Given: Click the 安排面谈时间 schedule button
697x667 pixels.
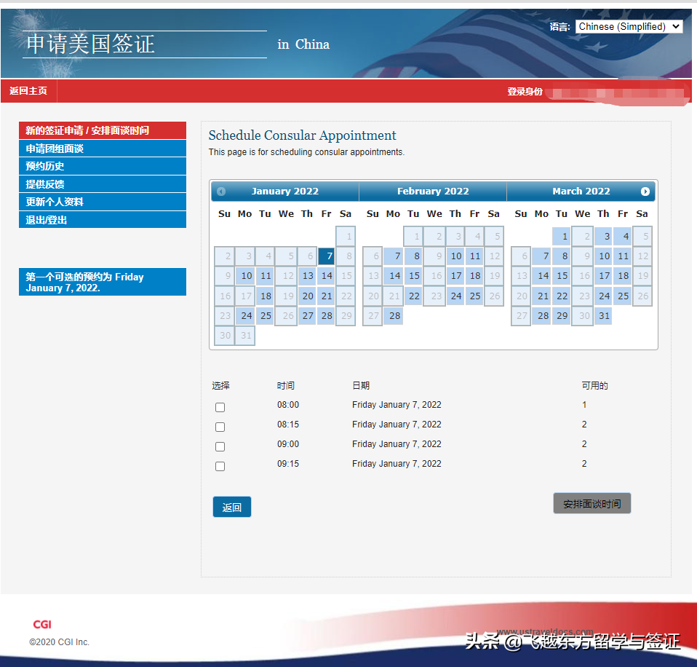Looking at the screenshot, I should click(592, 503).
